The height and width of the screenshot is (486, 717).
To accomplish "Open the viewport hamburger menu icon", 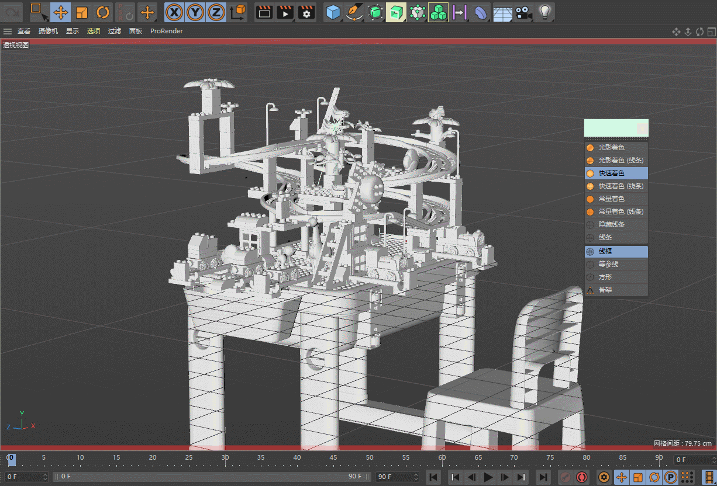I will pos(7,32).
